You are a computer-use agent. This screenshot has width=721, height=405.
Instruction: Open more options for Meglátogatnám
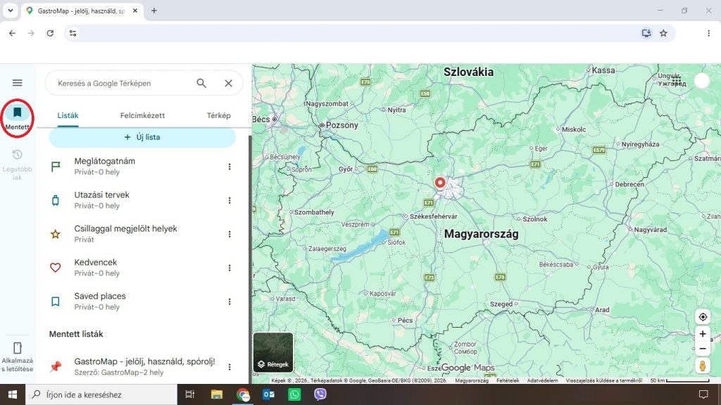pos(230,167)
